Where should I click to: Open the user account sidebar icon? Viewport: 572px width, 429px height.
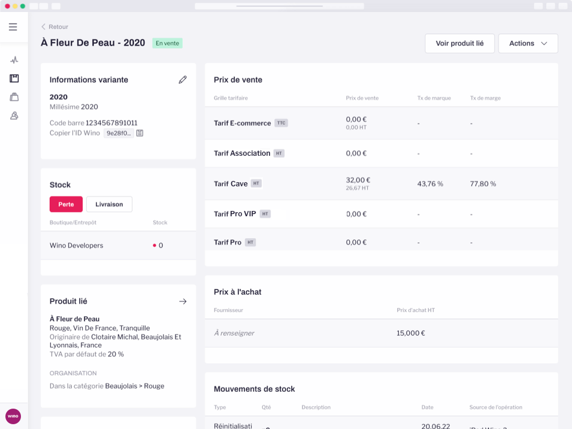coord(14,116)
